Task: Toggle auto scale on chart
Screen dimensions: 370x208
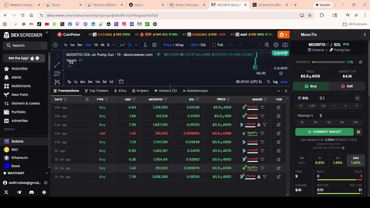Action: (284, 82)
